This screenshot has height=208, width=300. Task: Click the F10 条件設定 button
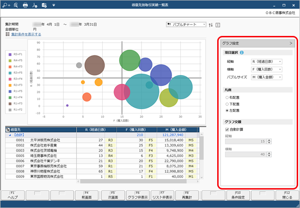click(238, 195)
